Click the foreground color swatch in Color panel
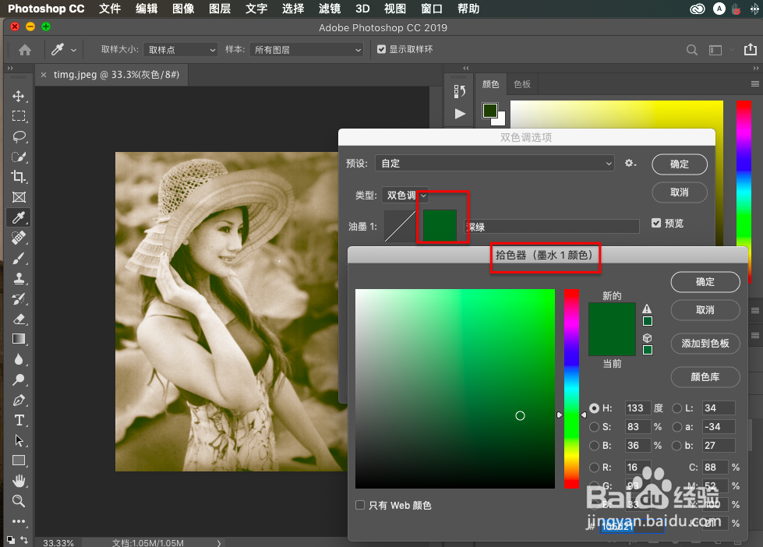The height and width of the screenshot is (547, 763). point(490,111)
